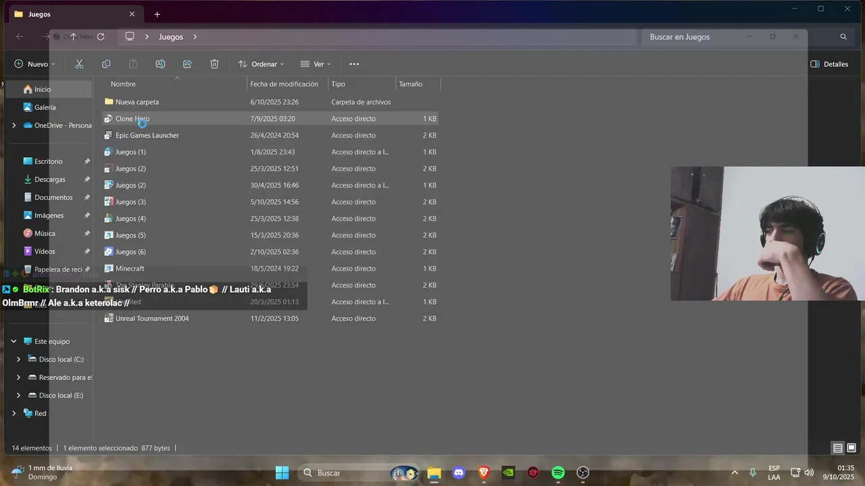Expand the Reservado para el drive node
This screenshot has width=865, height=486.
tap(19, 378)
